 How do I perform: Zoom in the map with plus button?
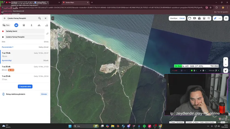pos(226,60)
